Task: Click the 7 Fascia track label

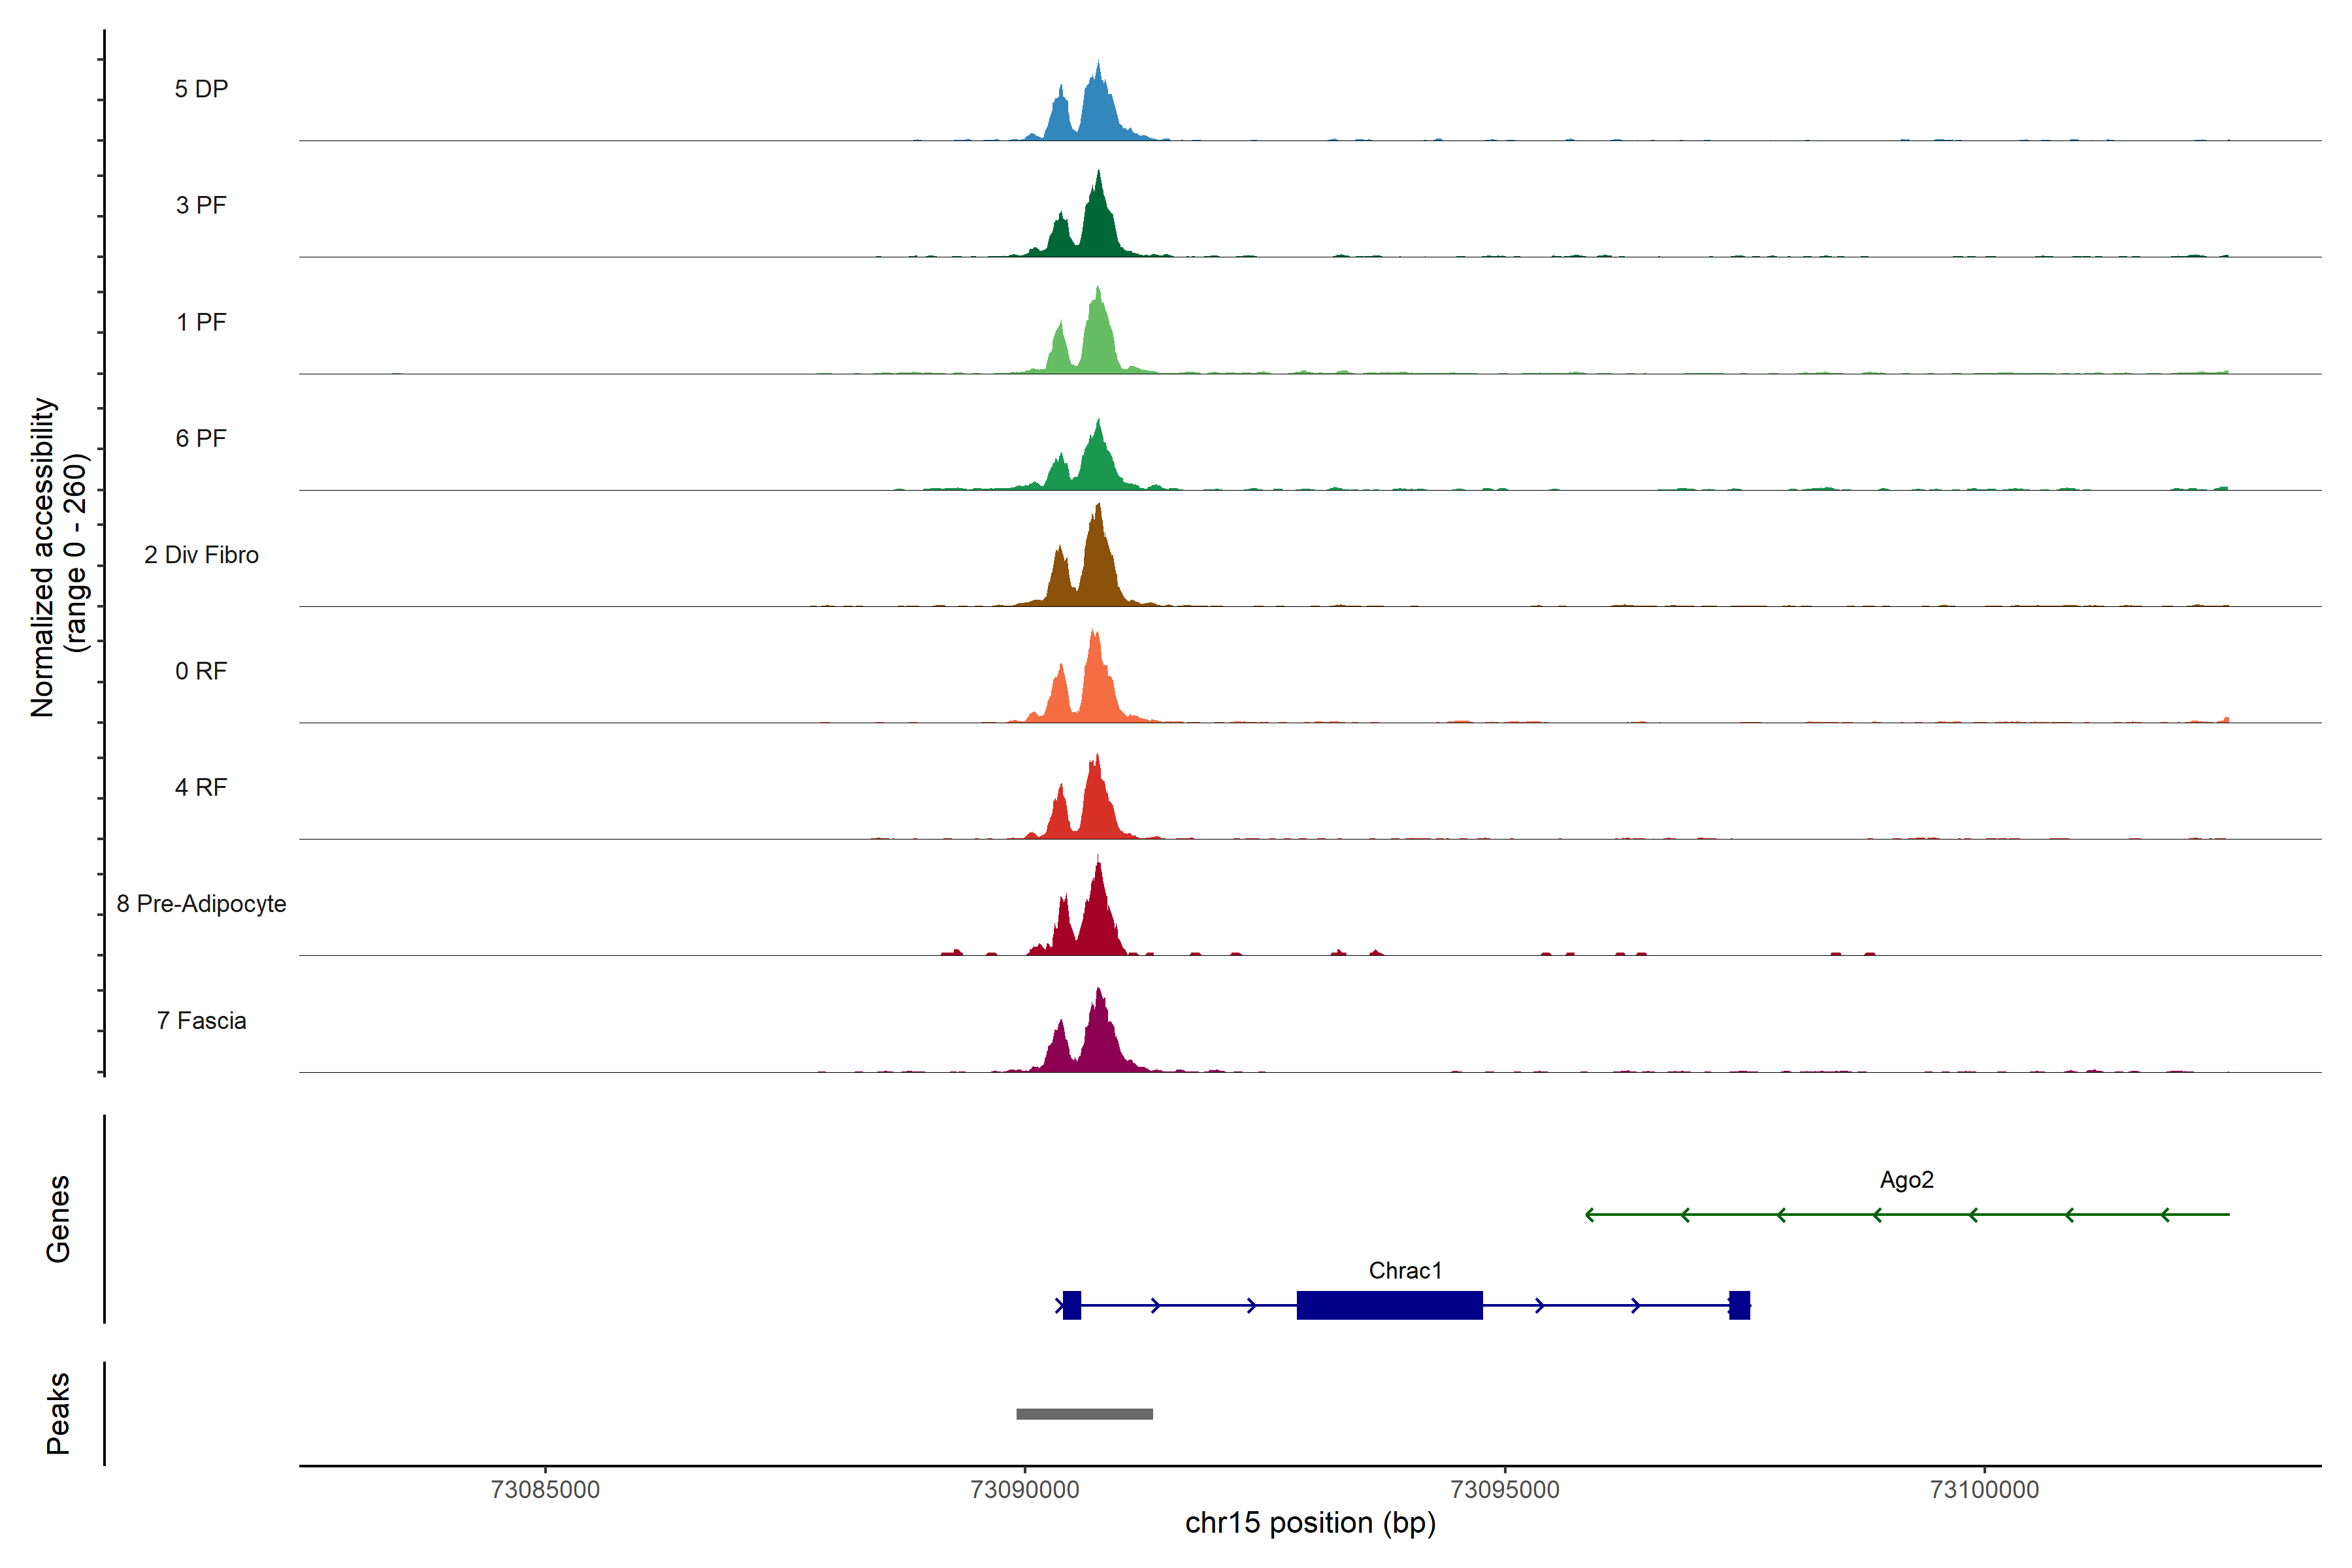Action: pyautogui.click(x=201, y=1020)
